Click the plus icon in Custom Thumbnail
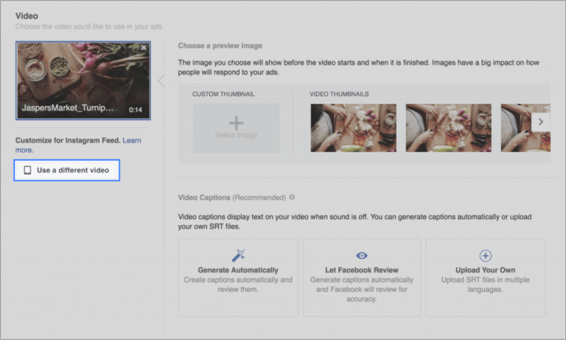The image size is (566, 340). 236,123
